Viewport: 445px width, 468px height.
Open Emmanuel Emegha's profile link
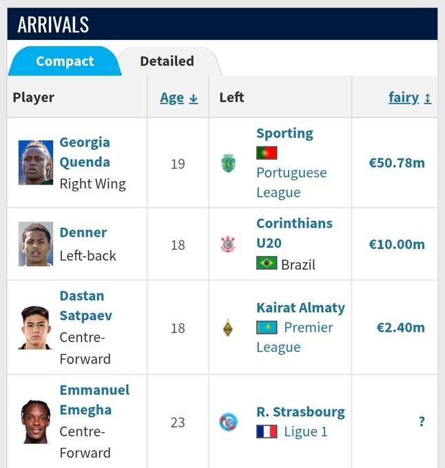coord(94,400)
